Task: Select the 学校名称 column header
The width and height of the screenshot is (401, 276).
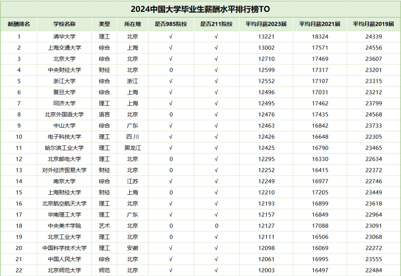Action: (65, 24)
